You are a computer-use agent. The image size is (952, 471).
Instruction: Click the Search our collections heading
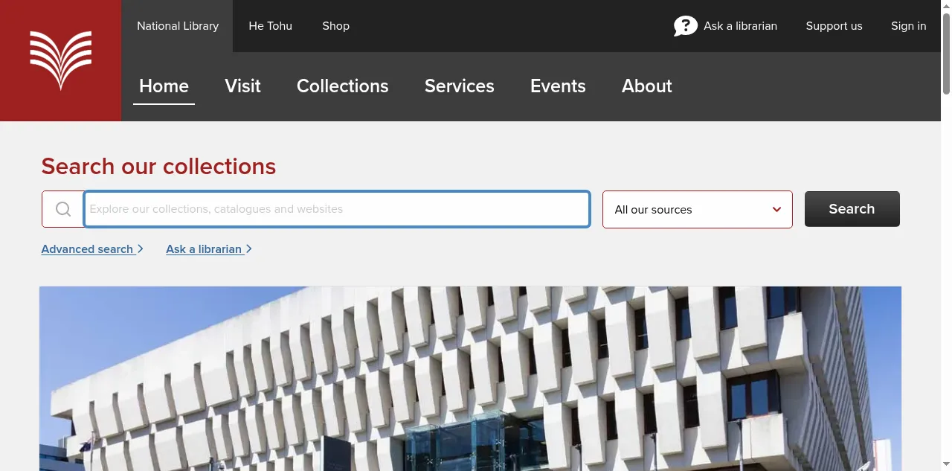[x=158, y=166]
